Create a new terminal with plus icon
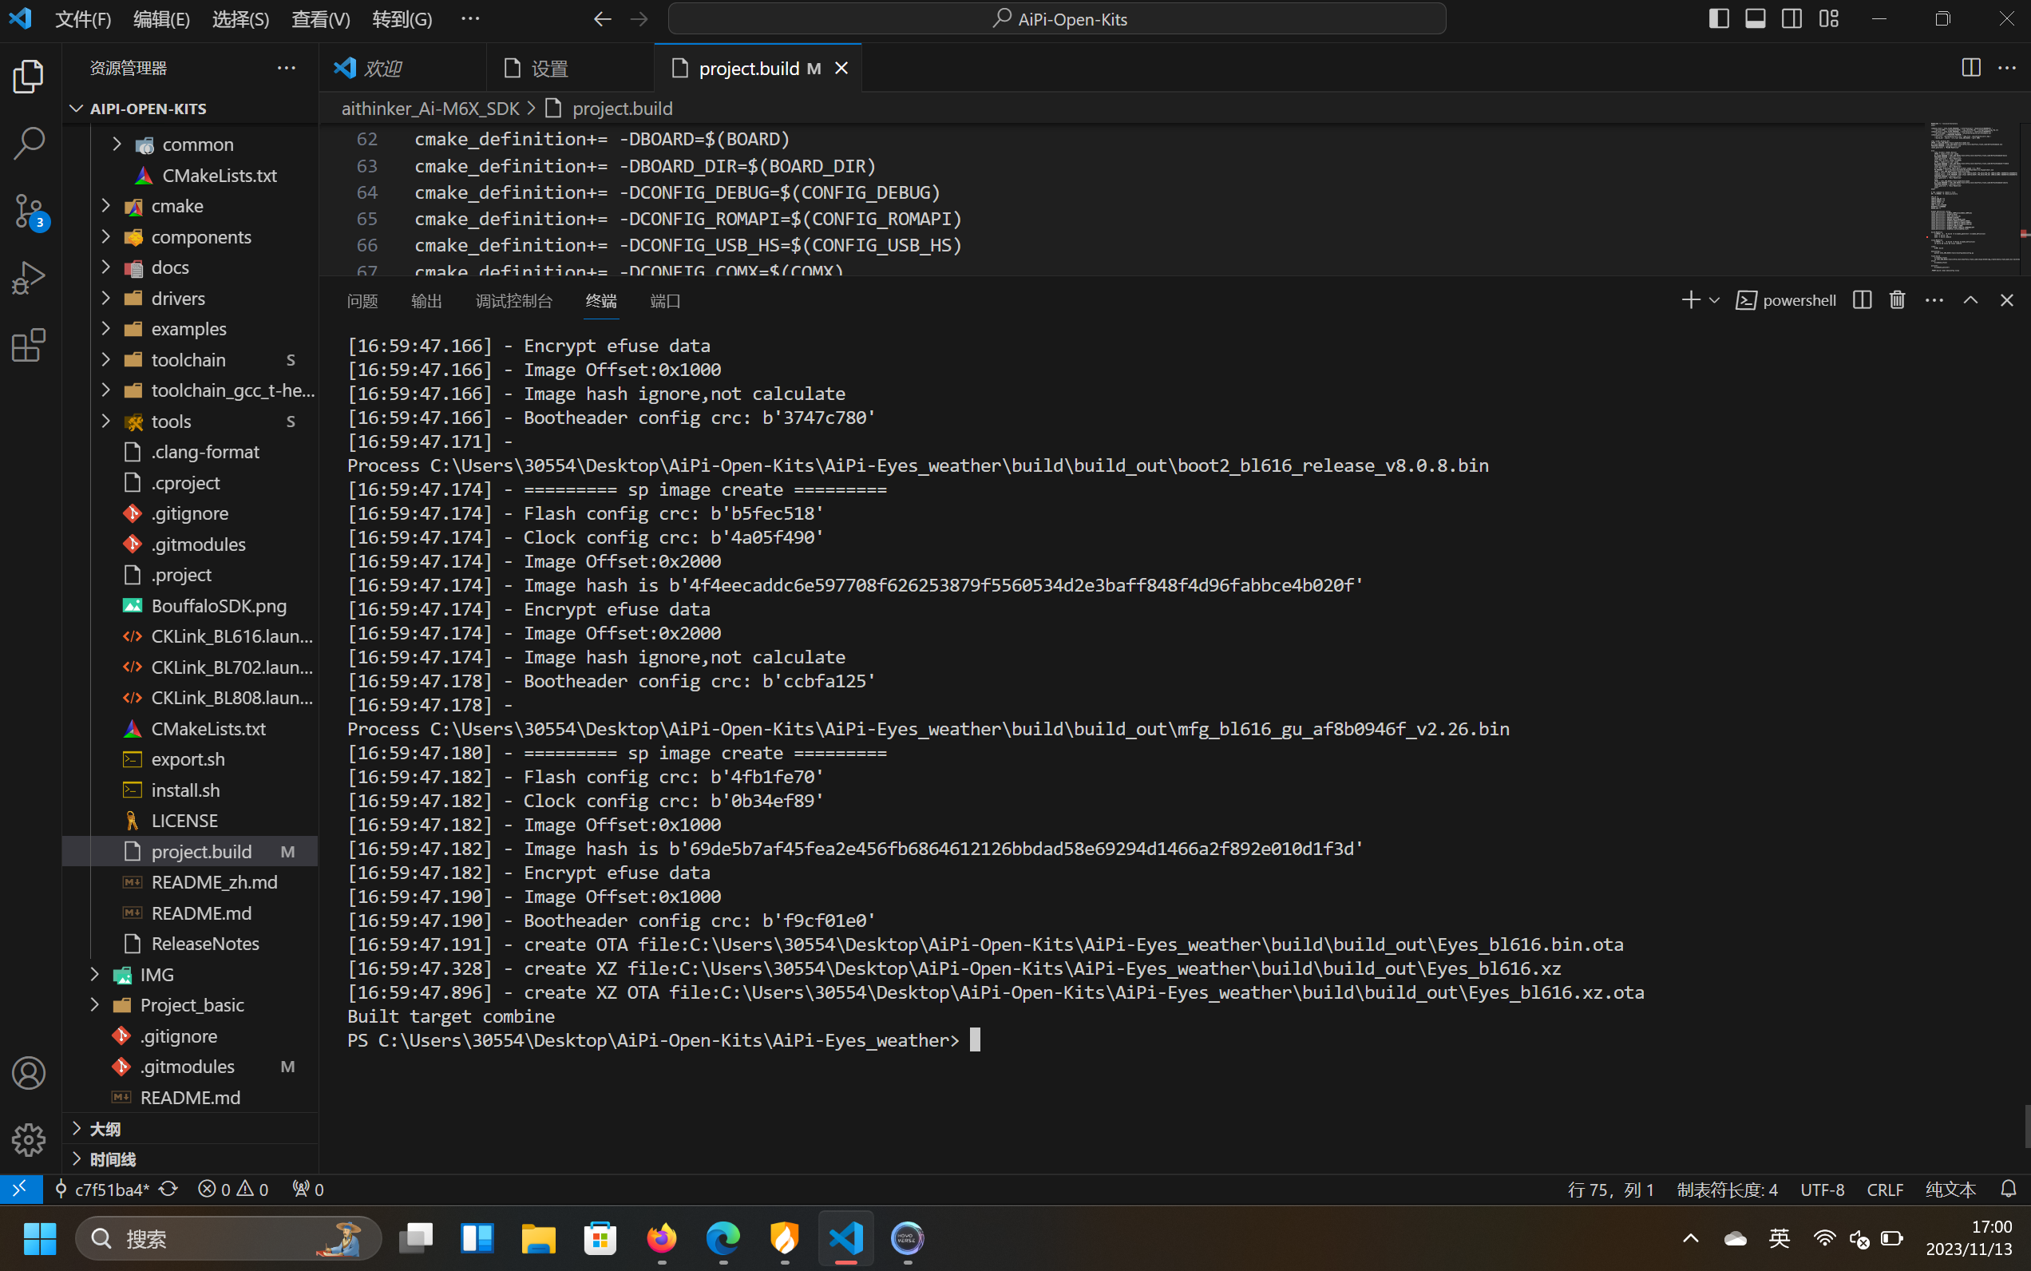 coord(1691,300)
